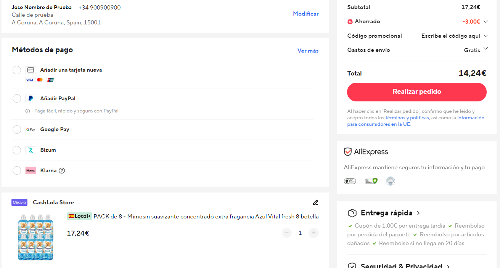500x268 pixels.
Task: Click 'Escribe el código aquí' promo field
Action: pos(451,36)
